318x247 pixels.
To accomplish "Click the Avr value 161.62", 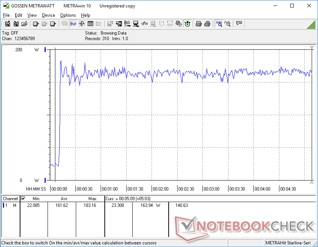I will [x=62, y=205].
